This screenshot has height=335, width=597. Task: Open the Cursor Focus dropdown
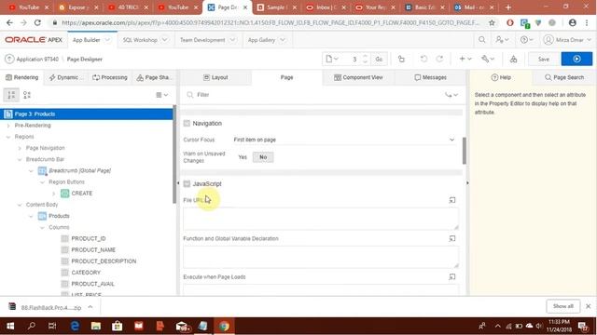344,140
